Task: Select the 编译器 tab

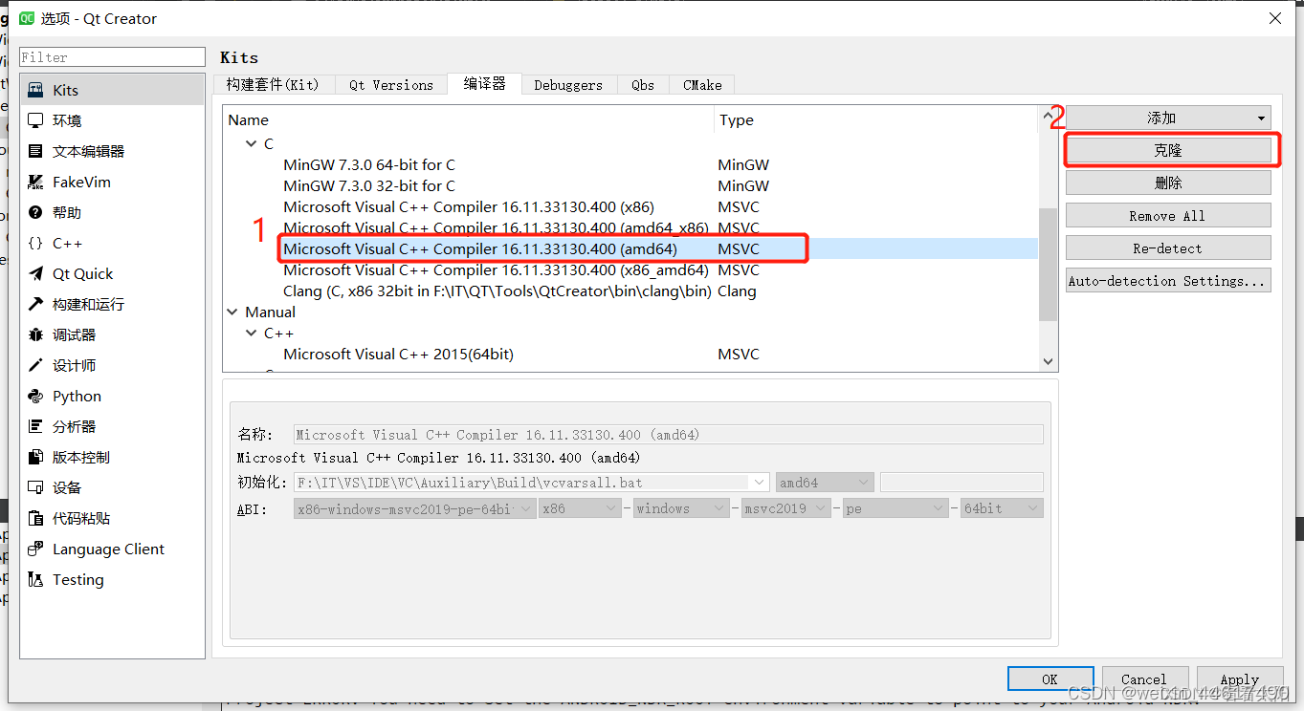Action: pos(484,83)
